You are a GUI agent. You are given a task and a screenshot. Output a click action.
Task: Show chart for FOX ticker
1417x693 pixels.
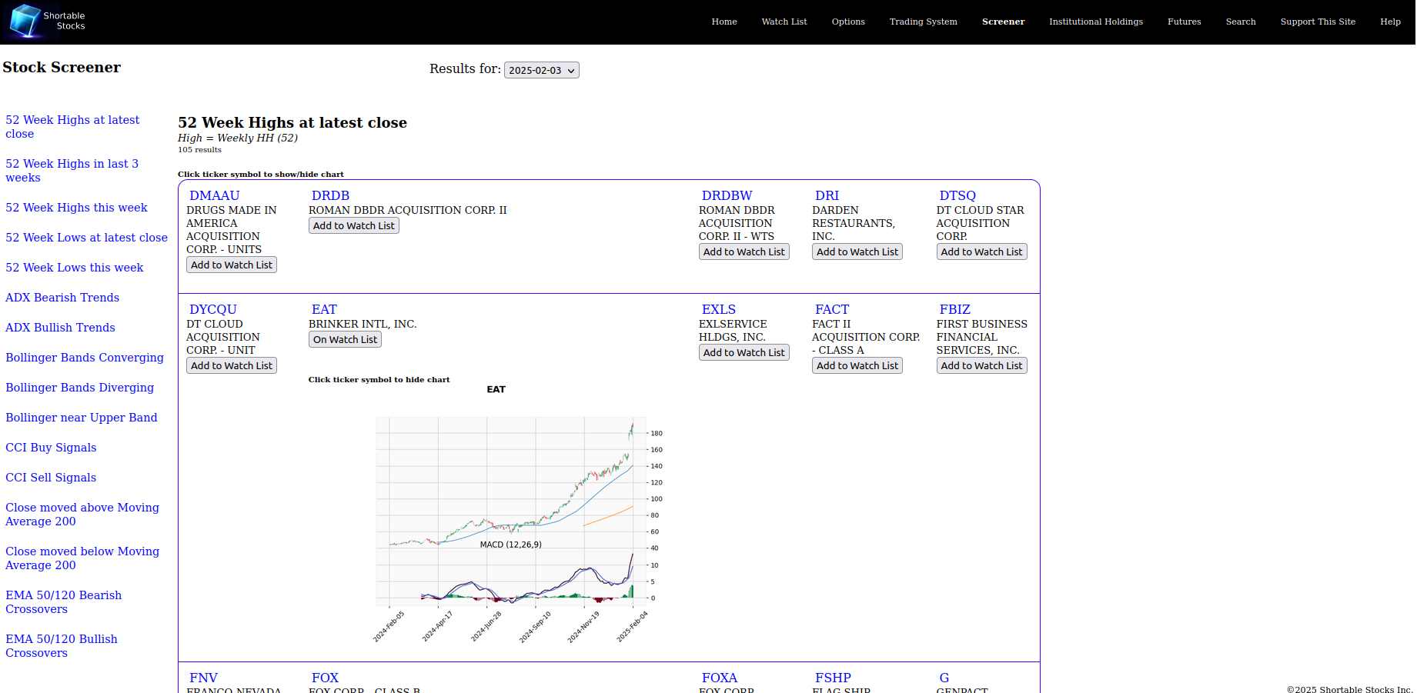tap(325, 678)
